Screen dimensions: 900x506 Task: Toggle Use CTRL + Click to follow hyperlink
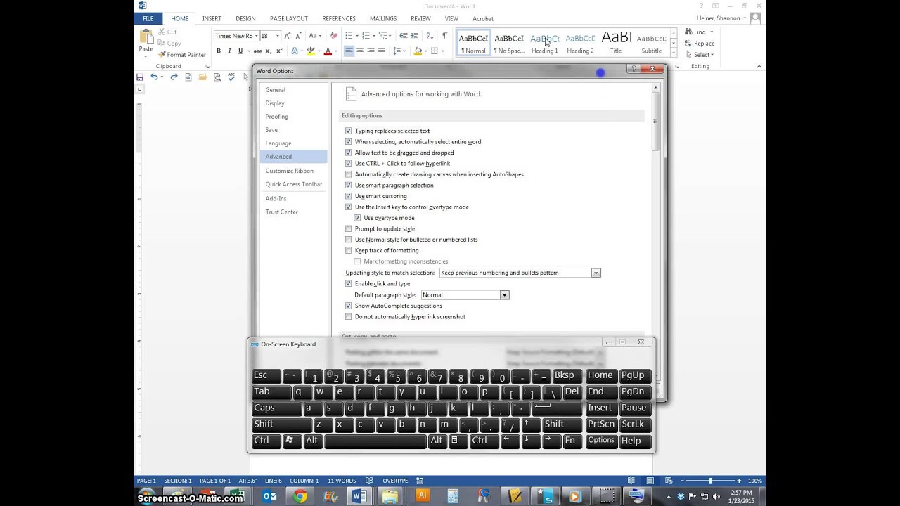(x=348, y=164)
